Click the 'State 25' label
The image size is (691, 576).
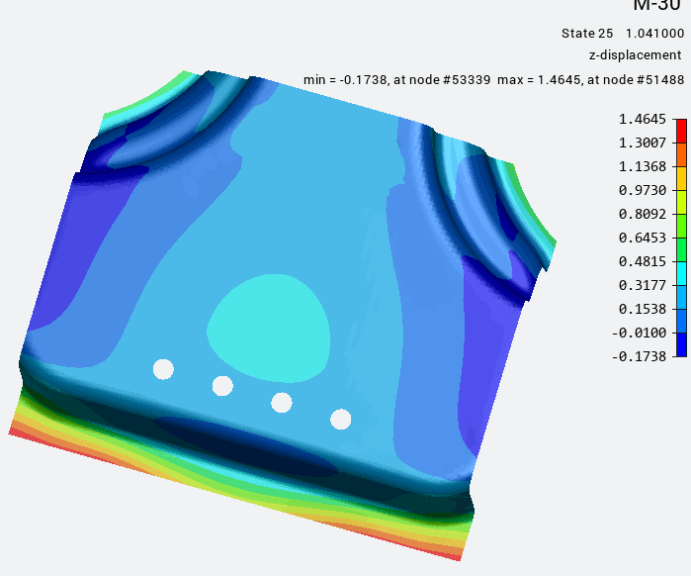(x=587, y=34)
